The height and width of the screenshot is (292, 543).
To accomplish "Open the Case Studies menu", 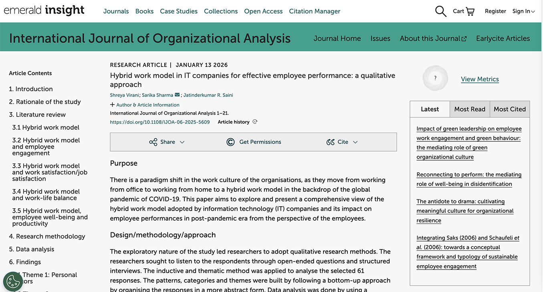I will 179,11.
